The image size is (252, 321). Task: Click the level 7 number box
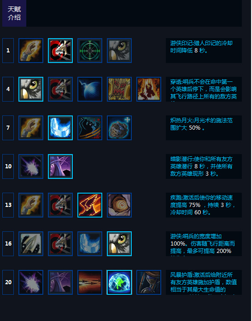point(8,128)
